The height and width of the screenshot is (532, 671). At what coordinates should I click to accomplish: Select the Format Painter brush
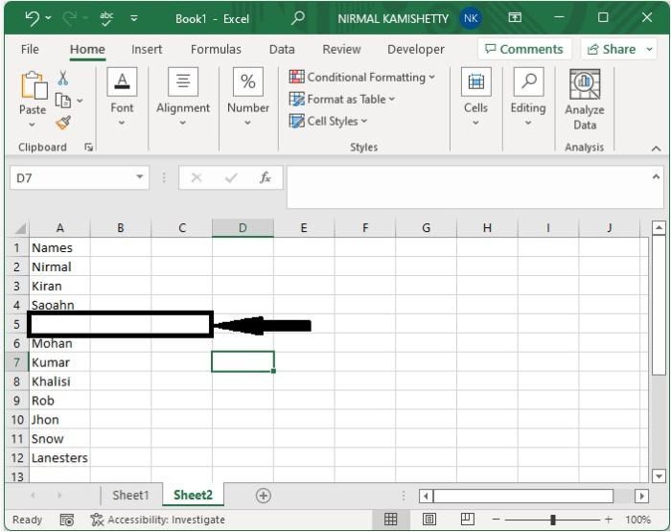coord(63,123)
